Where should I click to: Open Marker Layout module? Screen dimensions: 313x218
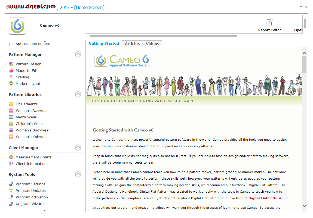tap(28, 84)
